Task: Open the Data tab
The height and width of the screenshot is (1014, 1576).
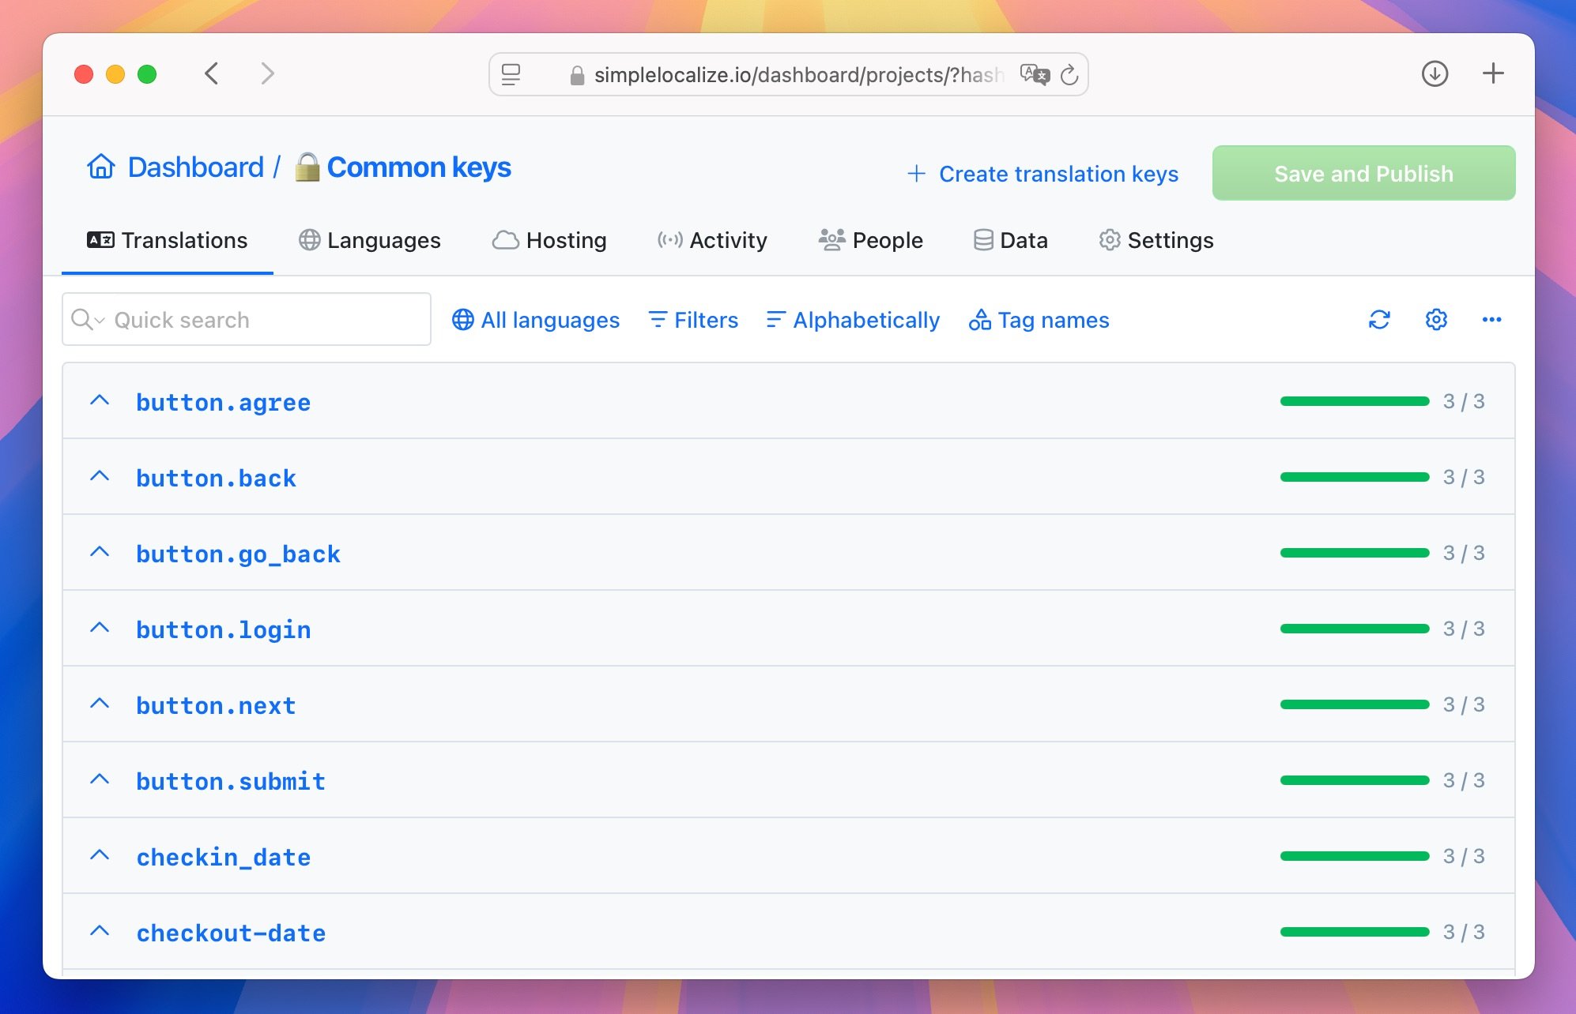Action: pyautogui.click(x=1011, y=240)
